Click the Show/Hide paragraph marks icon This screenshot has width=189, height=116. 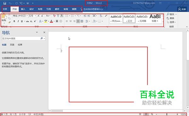pyautogui.click(x=106, y=16)
